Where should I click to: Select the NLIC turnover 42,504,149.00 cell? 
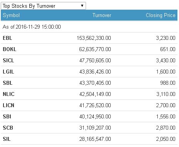tap(95, 94)
